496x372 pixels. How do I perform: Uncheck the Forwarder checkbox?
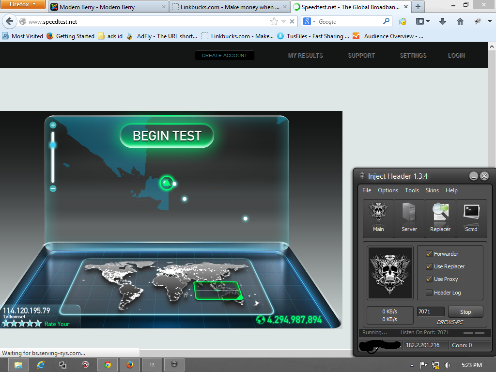[x=429, y=254]
